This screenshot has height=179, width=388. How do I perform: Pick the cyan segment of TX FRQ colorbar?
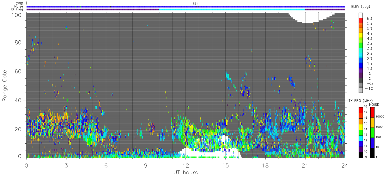pyautogui.click(x=361, y=138)
